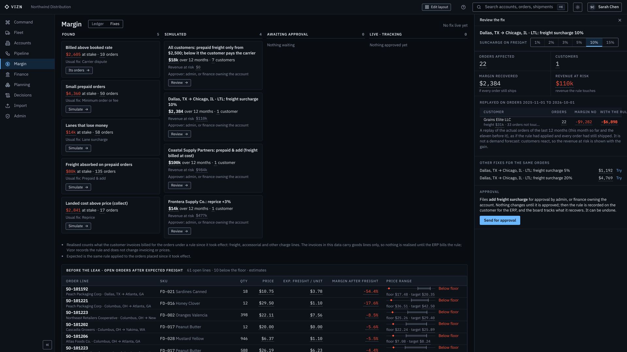Simulate the Small prepaid orders fix

point(78,110)
